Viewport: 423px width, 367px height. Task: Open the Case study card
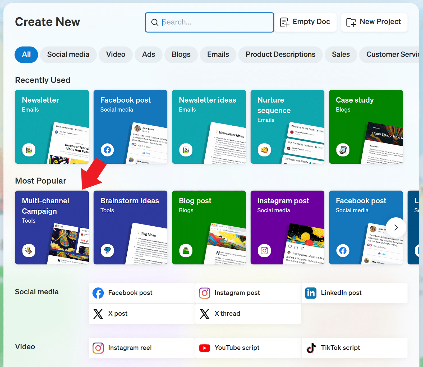(366, 127)
